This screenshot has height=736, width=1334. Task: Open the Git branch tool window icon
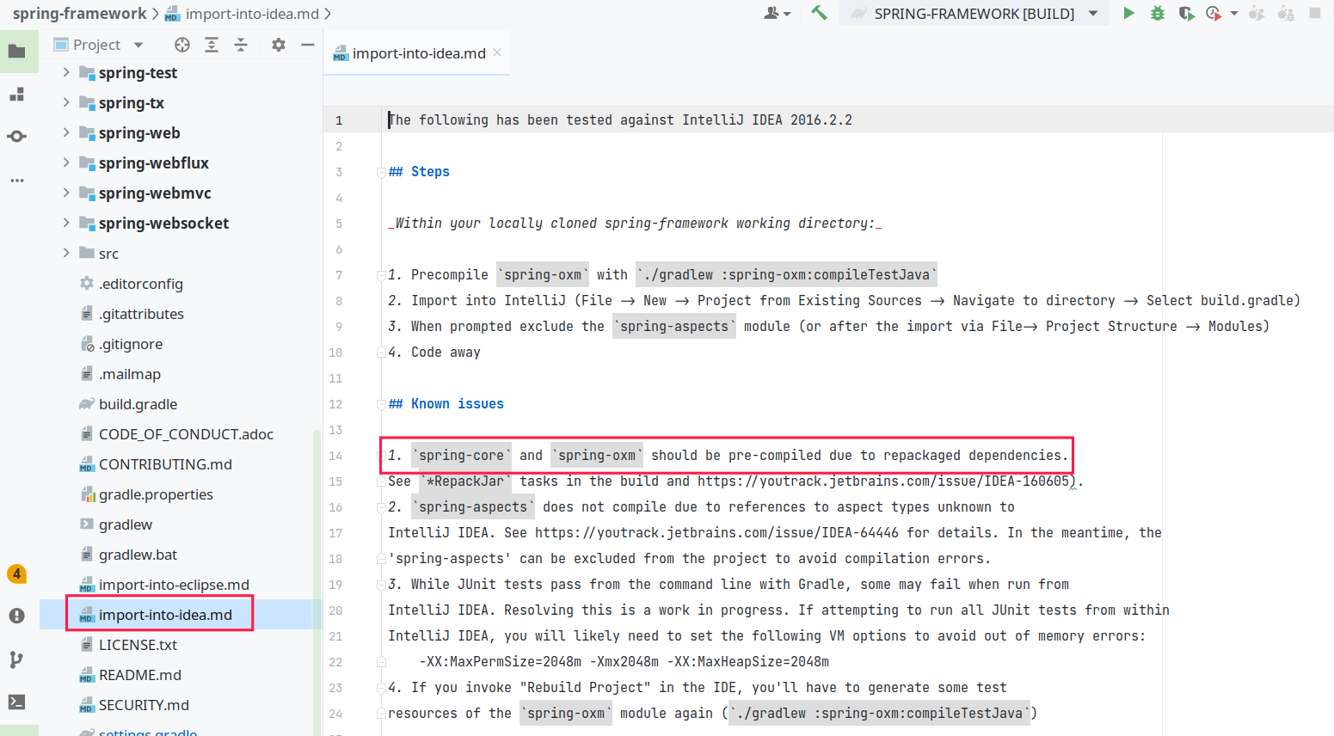tap(16, 659)
